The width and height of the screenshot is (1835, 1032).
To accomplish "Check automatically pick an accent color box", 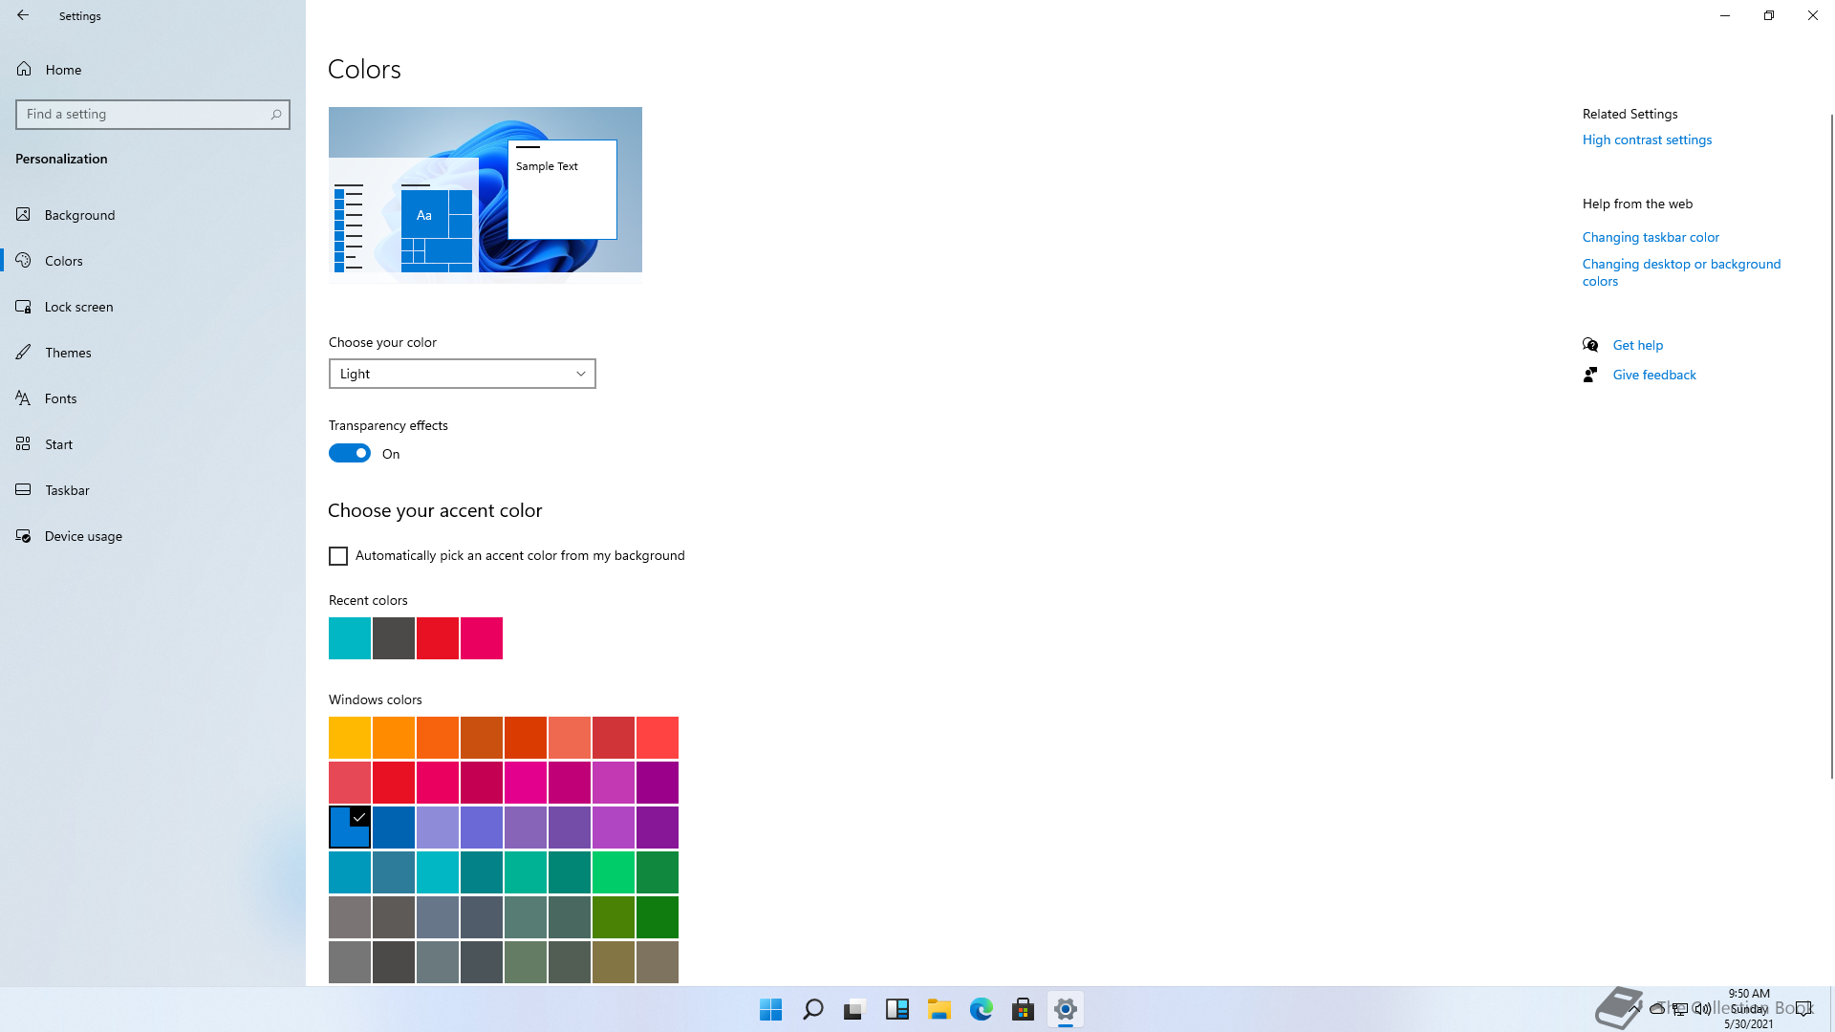I will click(x=338, y=556).
